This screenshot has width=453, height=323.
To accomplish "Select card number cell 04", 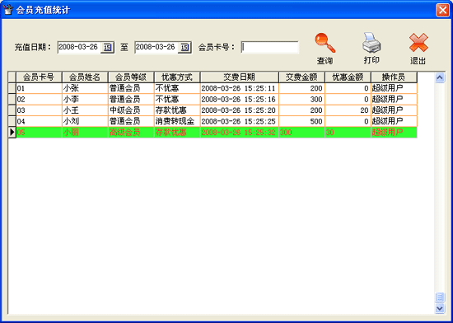I will point(39,121).
